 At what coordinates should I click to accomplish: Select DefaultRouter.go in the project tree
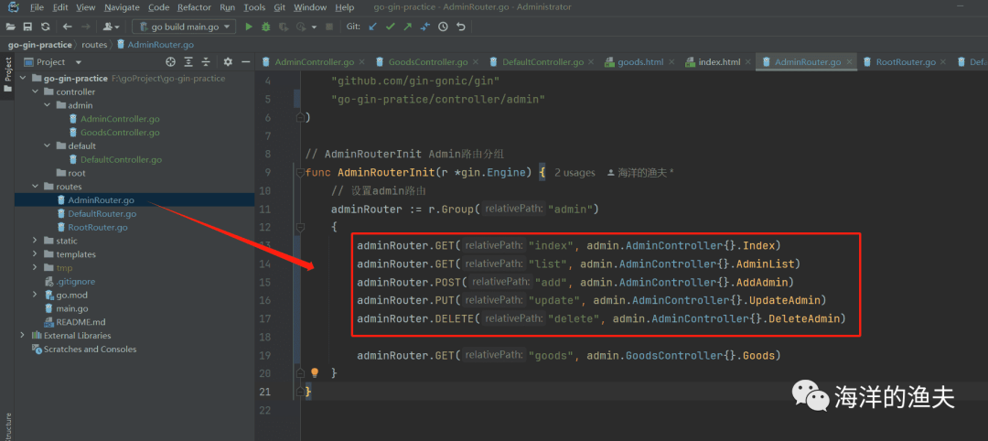tap(102, 213)
